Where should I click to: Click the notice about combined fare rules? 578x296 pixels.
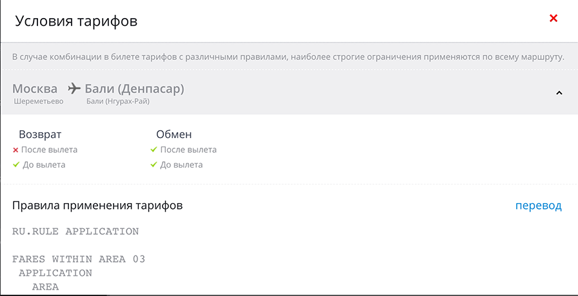[288, 57]
